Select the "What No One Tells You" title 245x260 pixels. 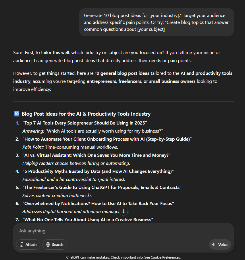coord(88,220)
